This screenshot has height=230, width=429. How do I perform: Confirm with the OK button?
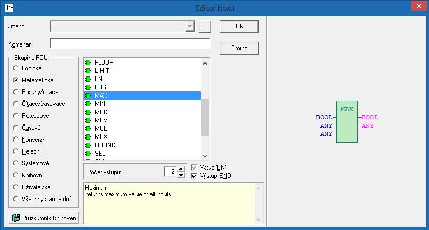click(239, 26)
